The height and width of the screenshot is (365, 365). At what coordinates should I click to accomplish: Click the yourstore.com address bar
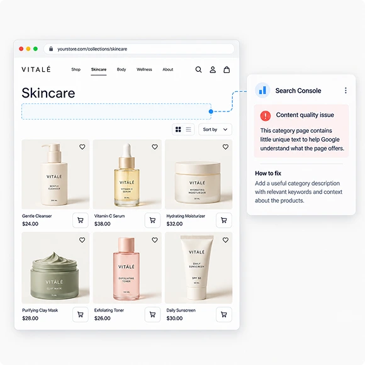139,49
